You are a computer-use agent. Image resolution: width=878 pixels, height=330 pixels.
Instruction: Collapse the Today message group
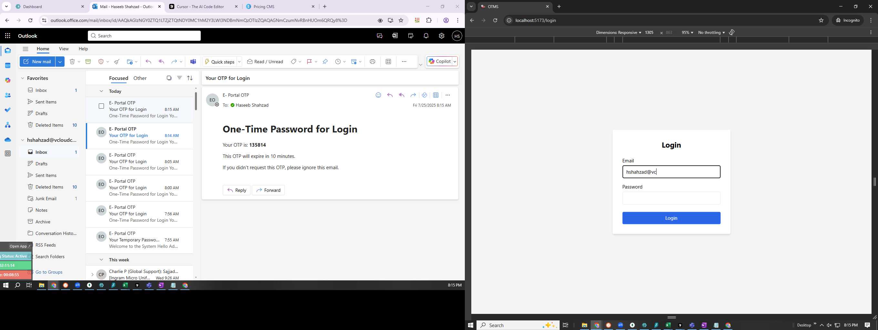pyautogui.click(x=101, y=91)
